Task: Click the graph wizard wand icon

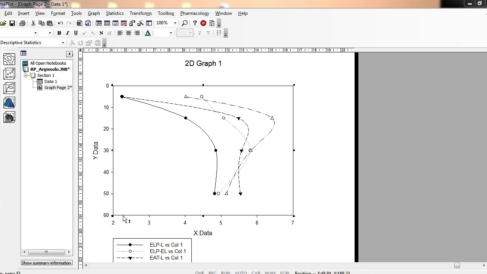Action: (140, 23)
